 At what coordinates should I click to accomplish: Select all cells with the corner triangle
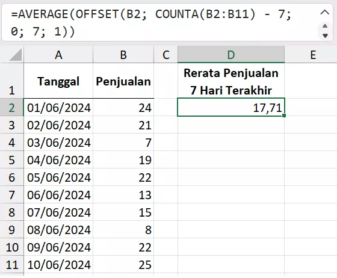coord(16,55)
